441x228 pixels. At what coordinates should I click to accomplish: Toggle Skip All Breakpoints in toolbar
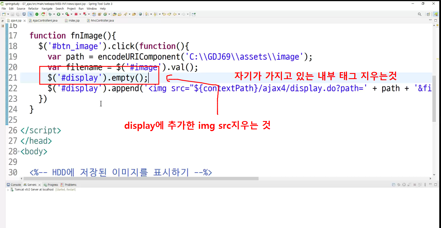pos(30,14)
